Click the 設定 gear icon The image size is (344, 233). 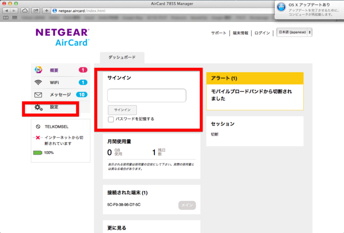point(39,107)
